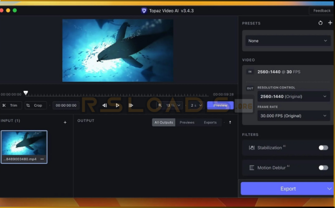Switch to the Exports tab

tap(210, 122)
